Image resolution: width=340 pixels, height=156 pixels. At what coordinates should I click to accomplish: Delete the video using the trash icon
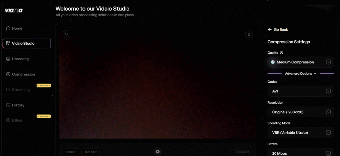[x=249, y=34]
